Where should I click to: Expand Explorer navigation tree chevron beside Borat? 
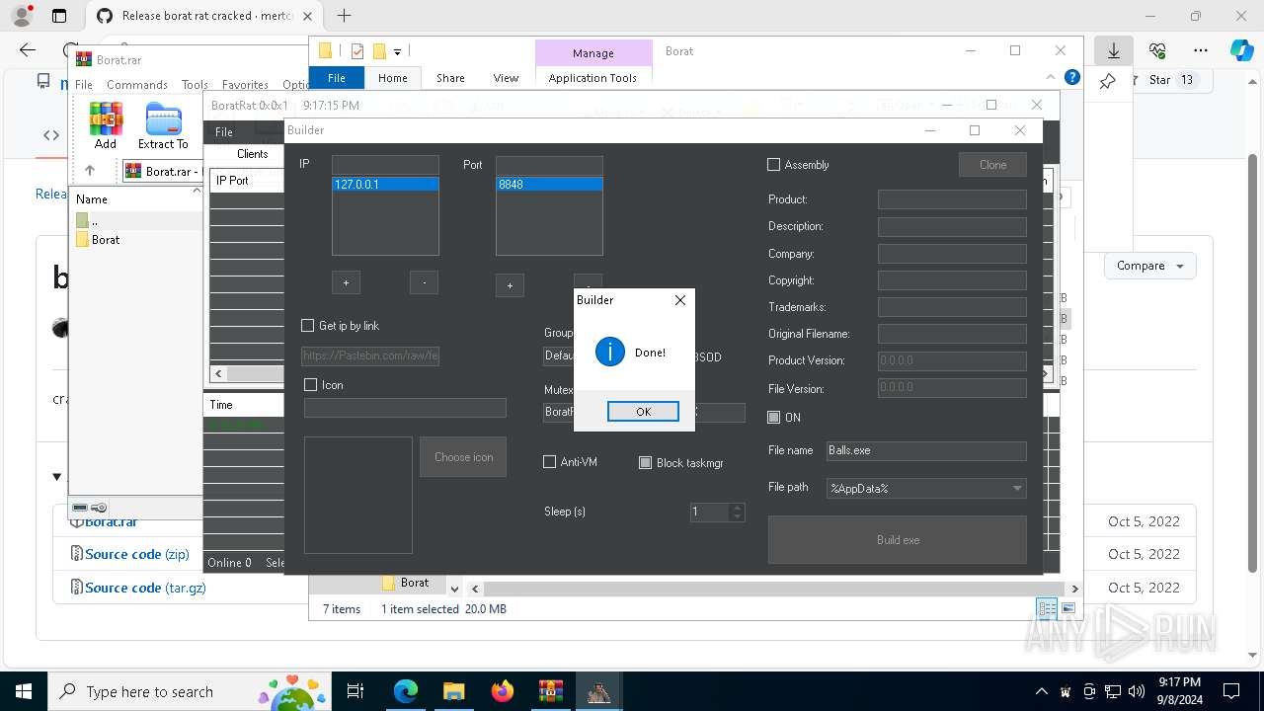454,589
